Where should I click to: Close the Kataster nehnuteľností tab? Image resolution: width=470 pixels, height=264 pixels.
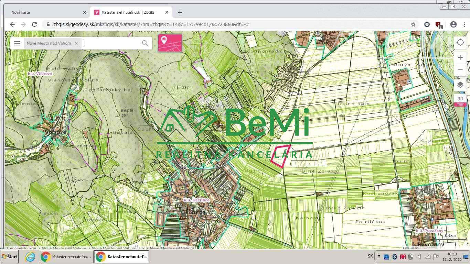(167, 12)
